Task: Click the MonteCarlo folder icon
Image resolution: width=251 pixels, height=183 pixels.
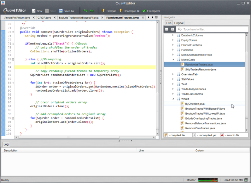Action: pos(178,59)
